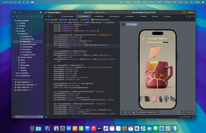Toggle the source control status filter
The height and width of the screenshot is (133, 206).
coord(42,117)
